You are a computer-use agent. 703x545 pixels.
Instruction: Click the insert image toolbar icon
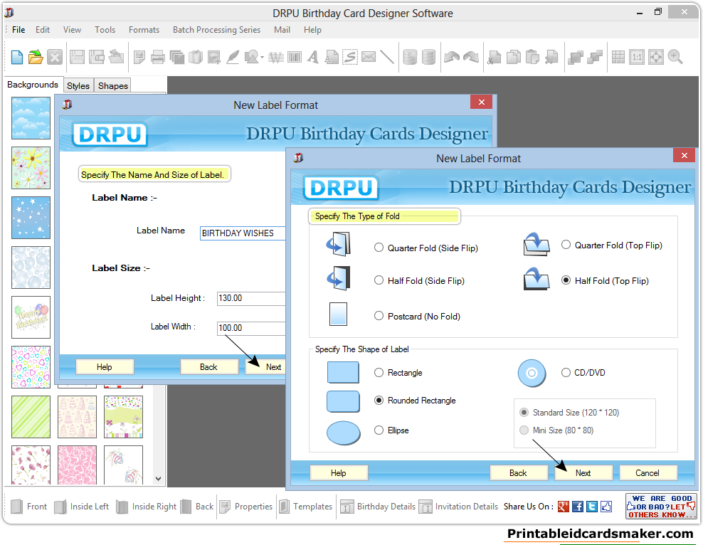pyautogui.click(x=214, y=58)
